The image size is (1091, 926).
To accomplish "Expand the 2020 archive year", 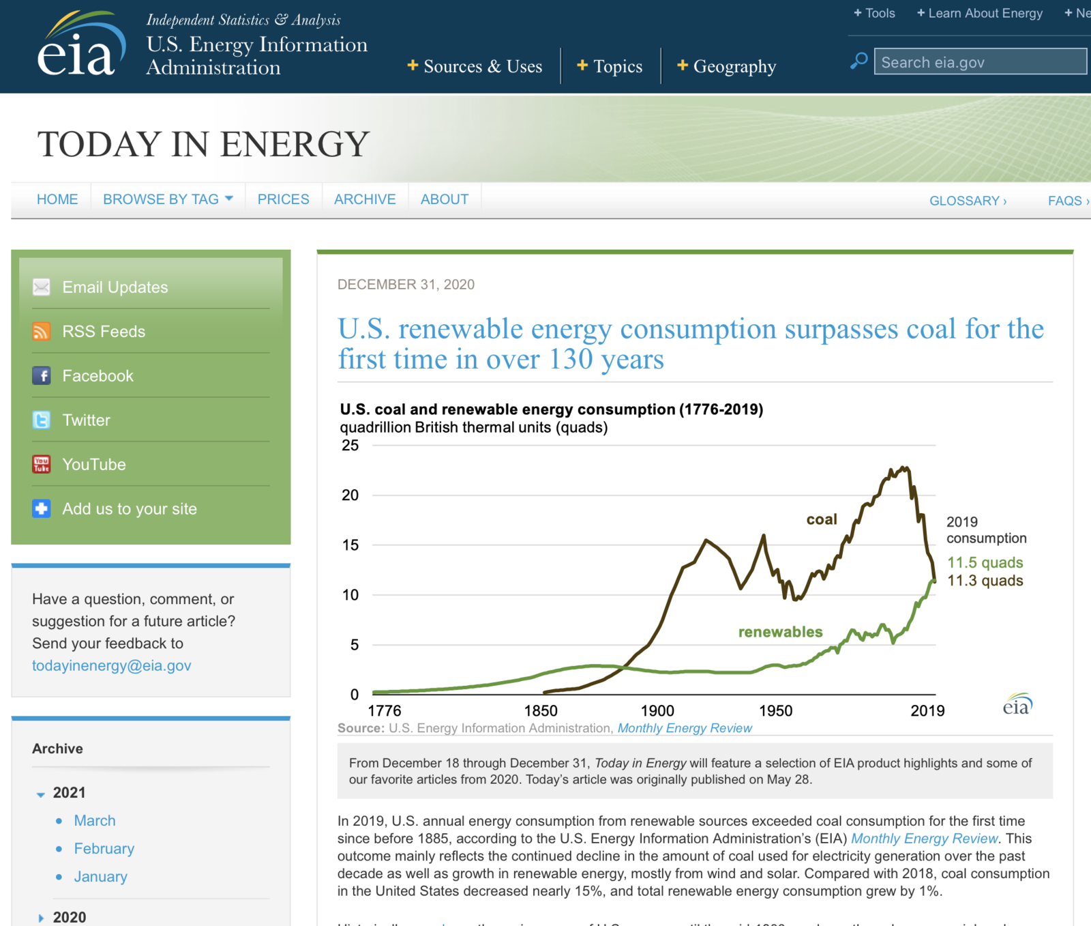I will click(40, 918).
